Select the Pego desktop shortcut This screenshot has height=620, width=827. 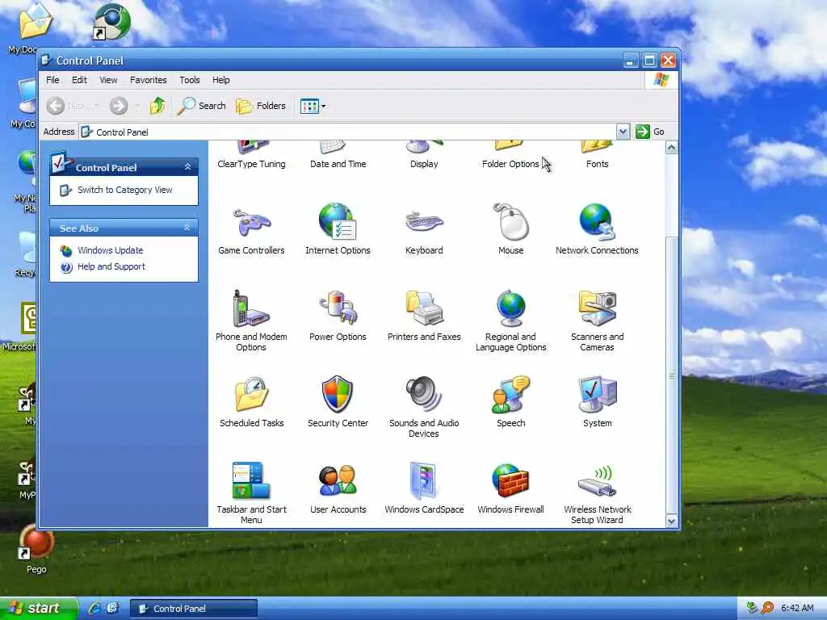pyautogui.click(x=36, y=551)
